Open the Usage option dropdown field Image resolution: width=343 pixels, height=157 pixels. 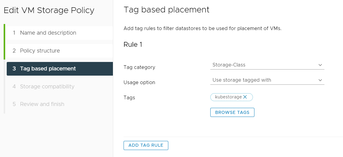[x=265, y=80]
